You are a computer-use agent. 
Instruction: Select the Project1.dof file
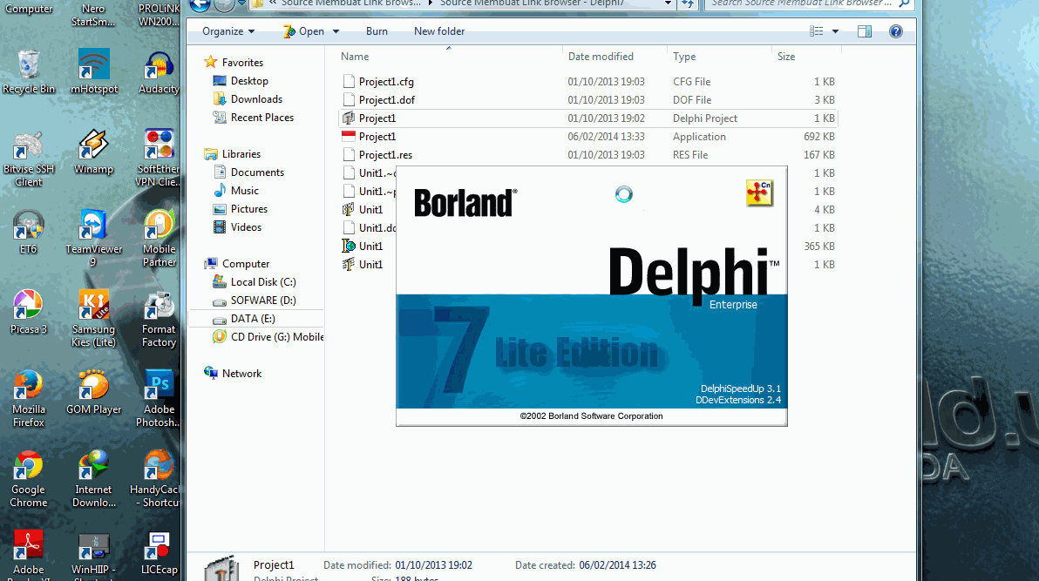[x=588, y=100]
